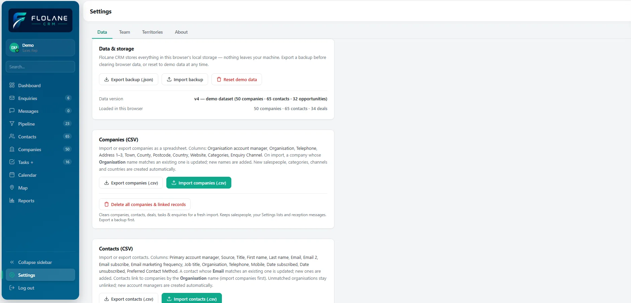
Task: Open the Reports sidebar item
Action: (40, 201)
